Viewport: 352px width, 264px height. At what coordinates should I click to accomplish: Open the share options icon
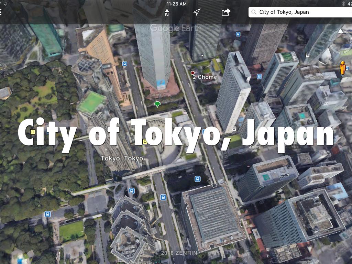tap(226, 12)
